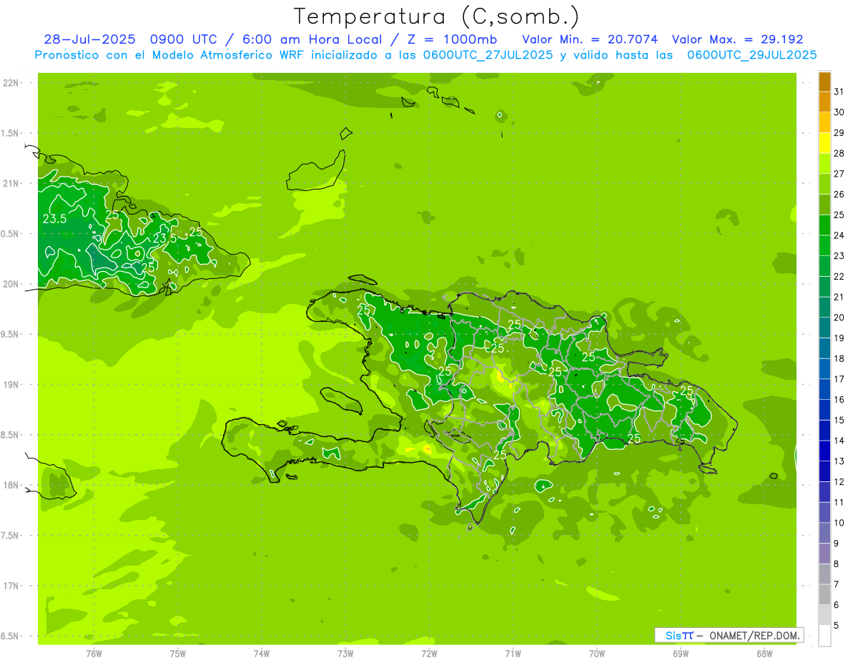Click the '20N' latitude axis label
Image resolution: width=858 pixels, height=663 pixels.
(11, 284)
